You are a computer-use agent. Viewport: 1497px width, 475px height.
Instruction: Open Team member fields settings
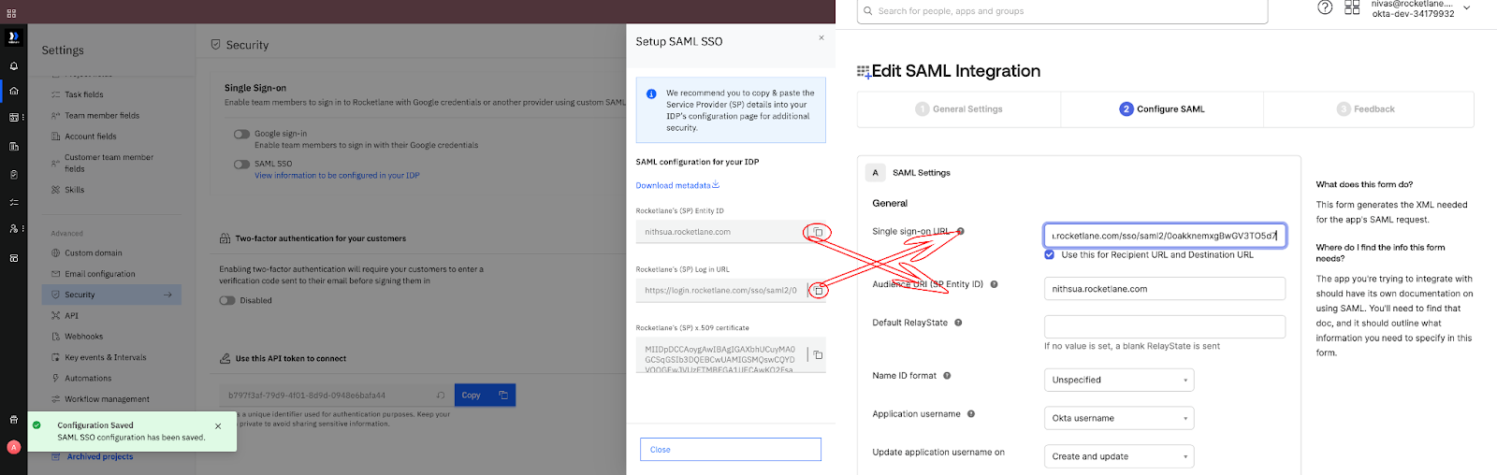[x=102, y=116]
